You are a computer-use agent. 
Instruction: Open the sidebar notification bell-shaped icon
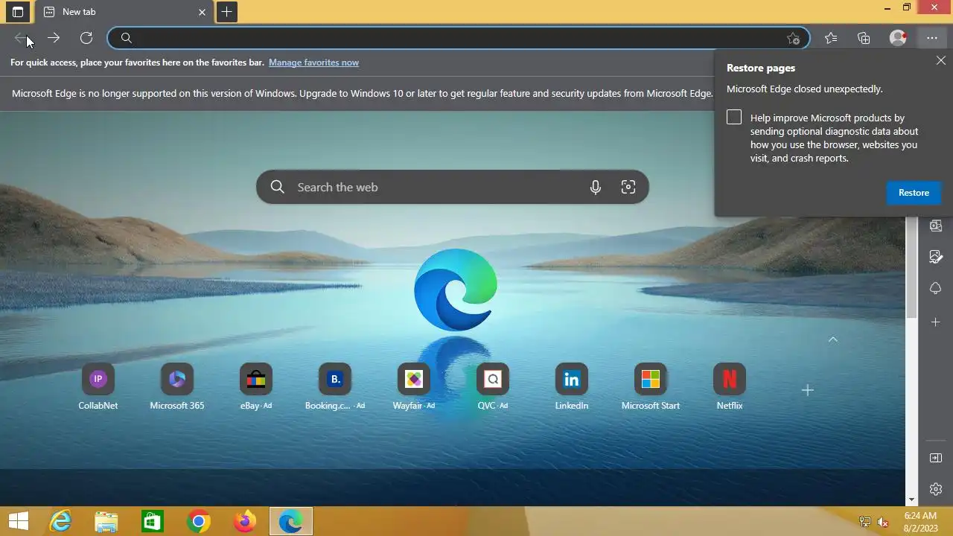(936, 288)
